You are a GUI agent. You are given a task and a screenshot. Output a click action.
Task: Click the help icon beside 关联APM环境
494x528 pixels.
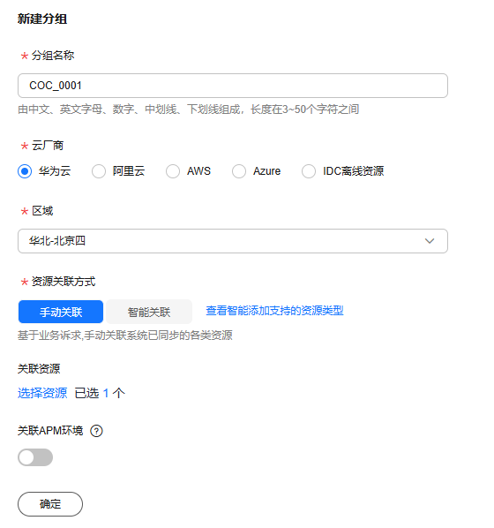(96, 431)
